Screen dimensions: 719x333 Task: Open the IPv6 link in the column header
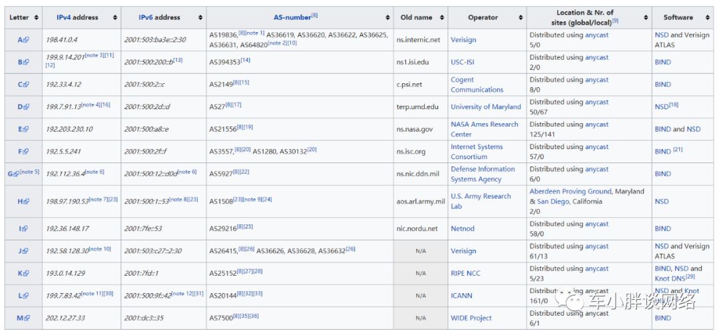146,17
